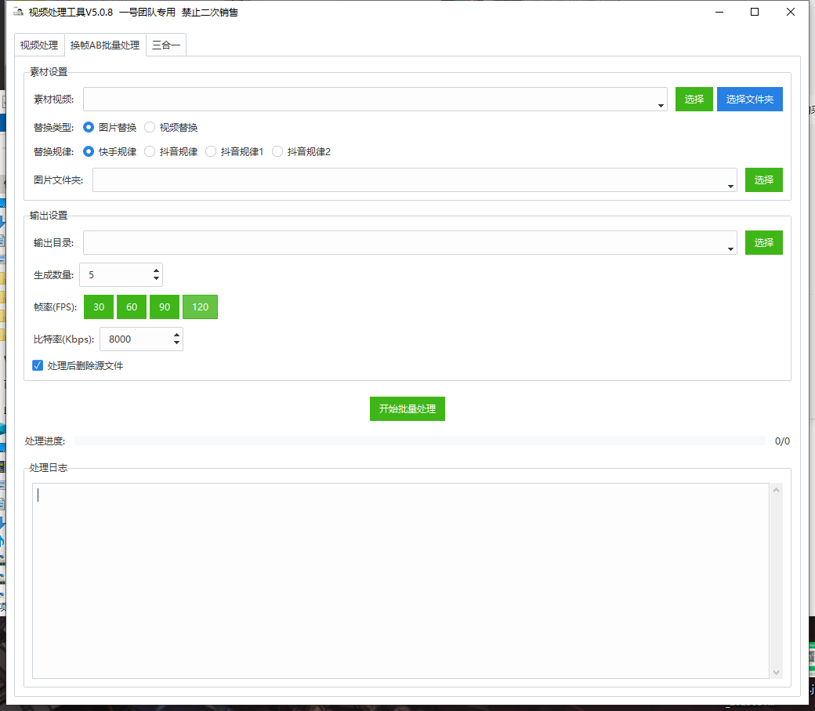
Task: Decrease the 生成数量 value with down arrow
Action: (157, 279)
